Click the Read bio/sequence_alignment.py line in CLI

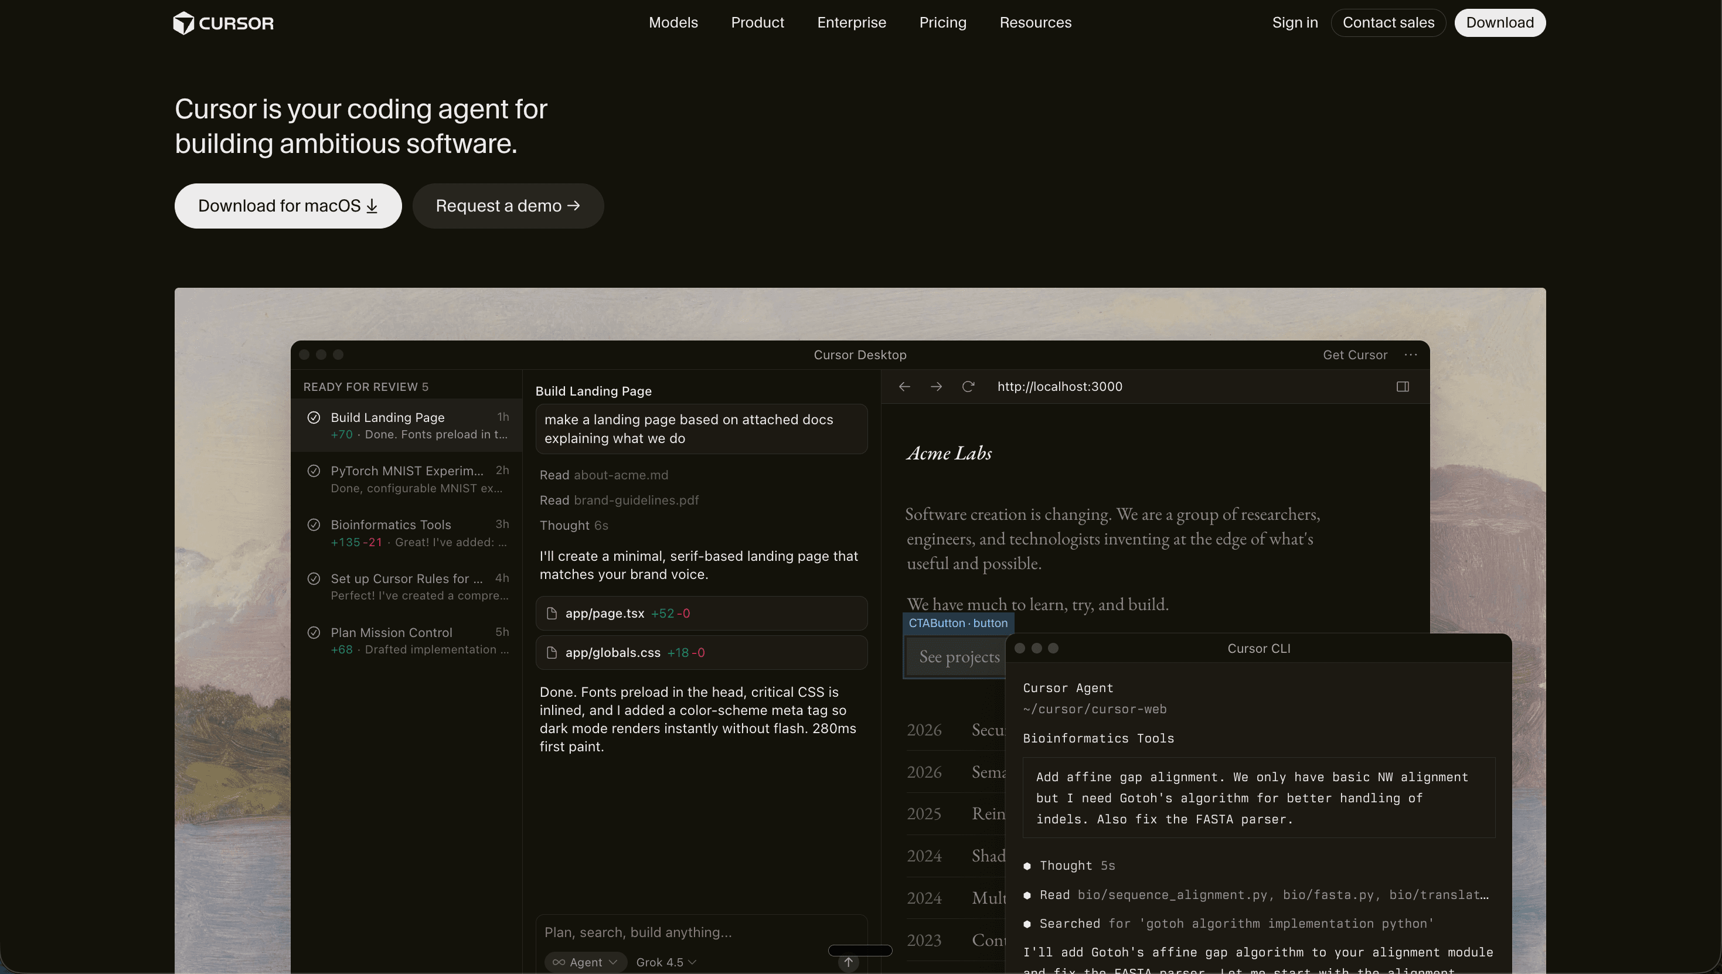click(x=1257, y=895)
